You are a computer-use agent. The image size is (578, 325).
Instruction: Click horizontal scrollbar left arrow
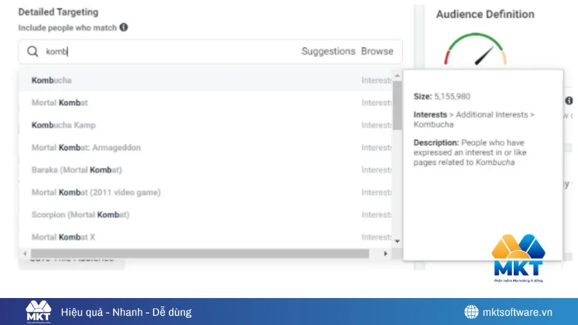pos(24,254)
